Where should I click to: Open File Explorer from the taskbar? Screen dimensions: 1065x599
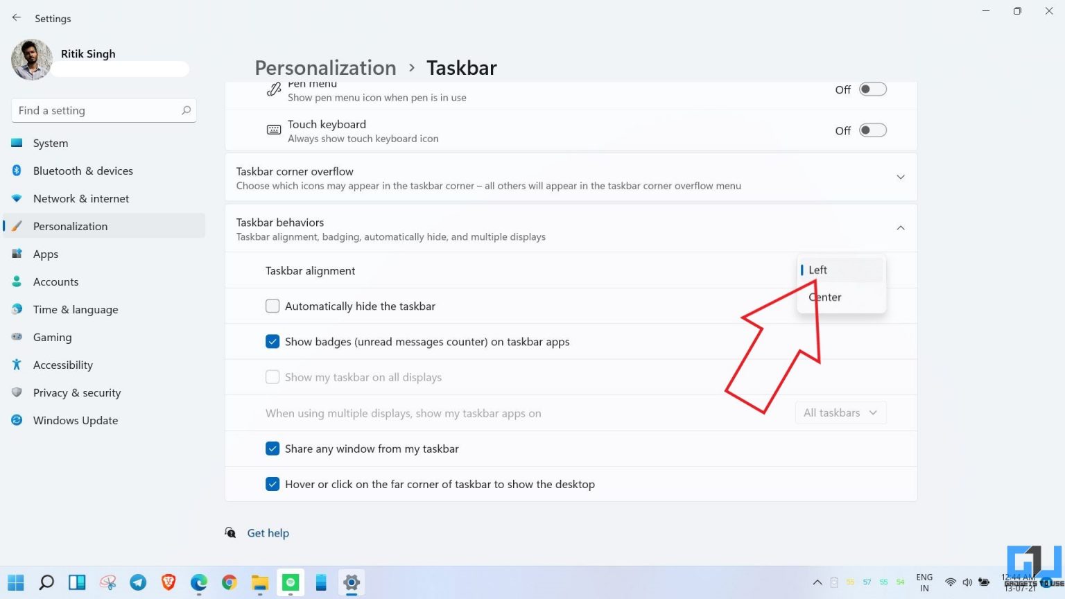click(x=259, y=582)
